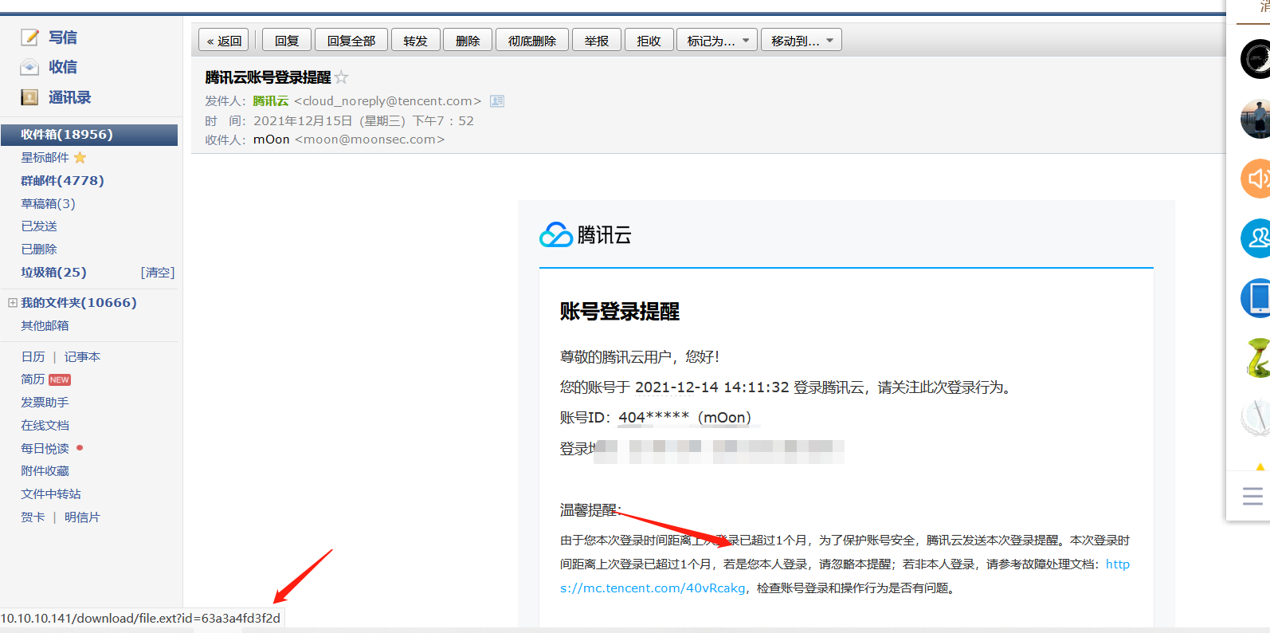Click the yellow star beside 星标邮件
This screenshot has width=1270, height=633.
click(x=80, y=158)
